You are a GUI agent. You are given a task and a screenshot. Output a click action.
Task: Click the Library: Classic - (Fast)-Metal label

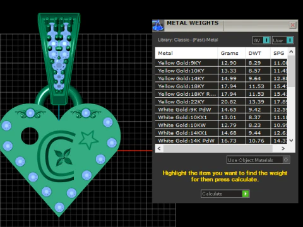pyautogui.click(x=188, y=40)
